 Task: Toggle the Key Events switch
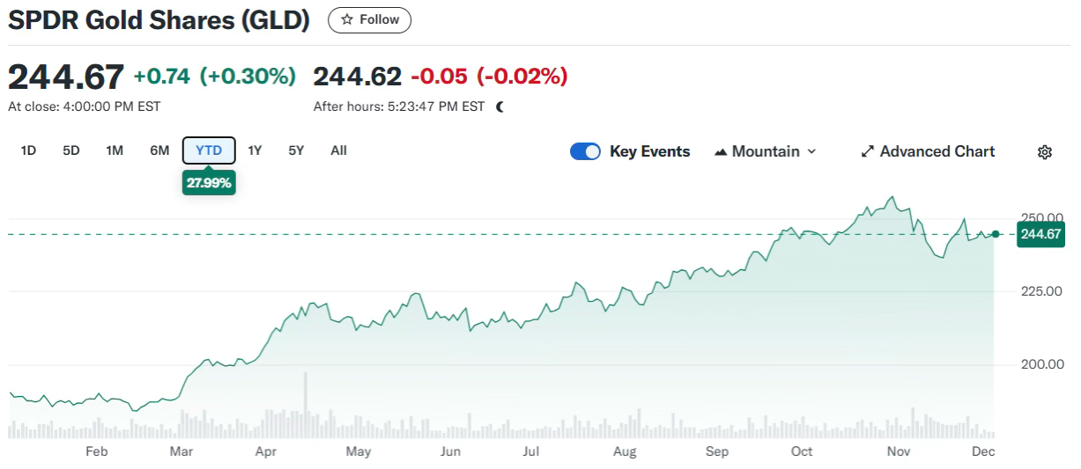coord(585,151)
